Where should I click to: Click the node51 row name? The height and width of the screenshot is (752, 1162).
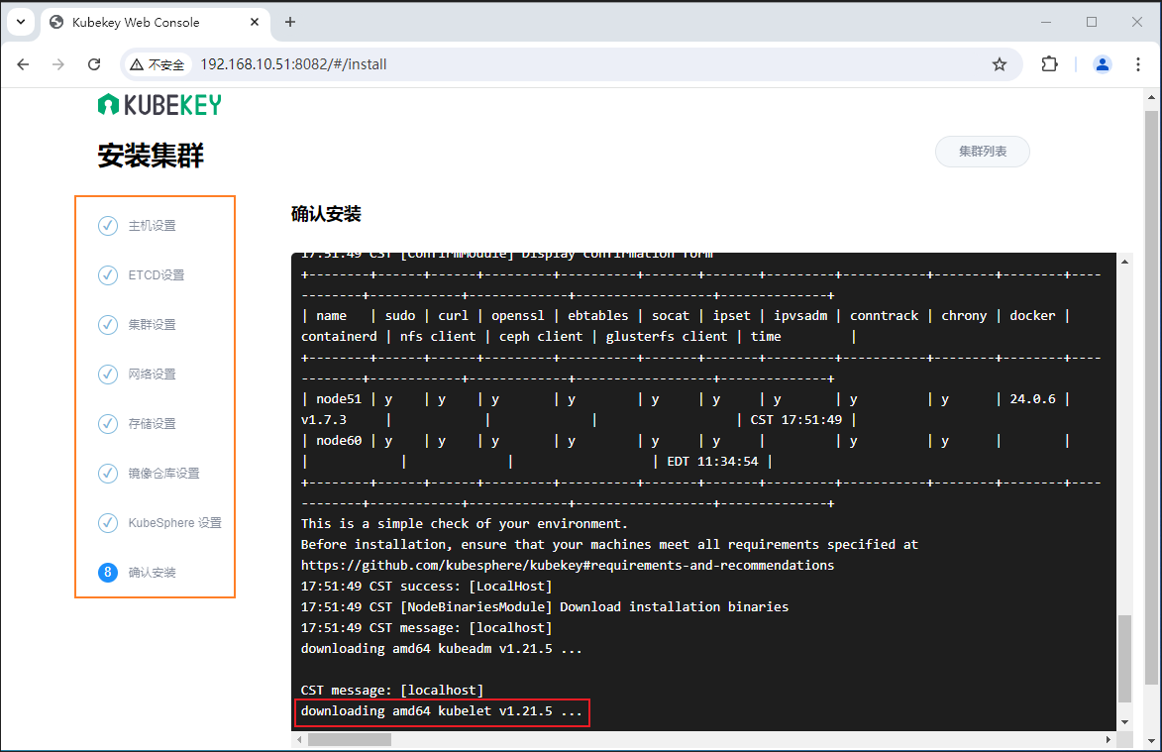(x=339, y=399)
